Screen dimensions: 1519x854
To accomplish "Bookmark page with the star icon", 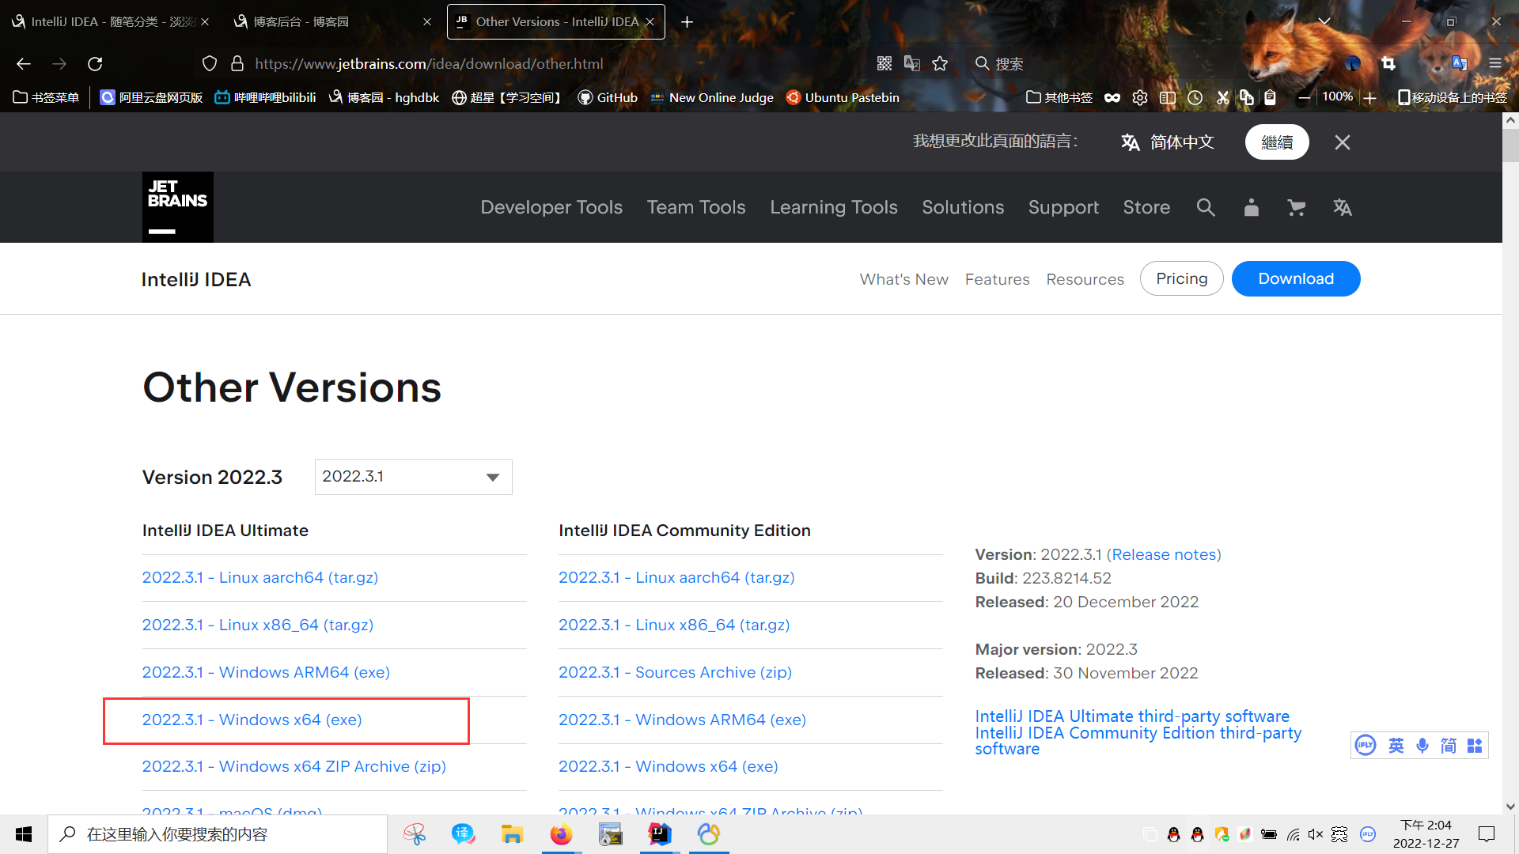I will [x=940, y=63].
